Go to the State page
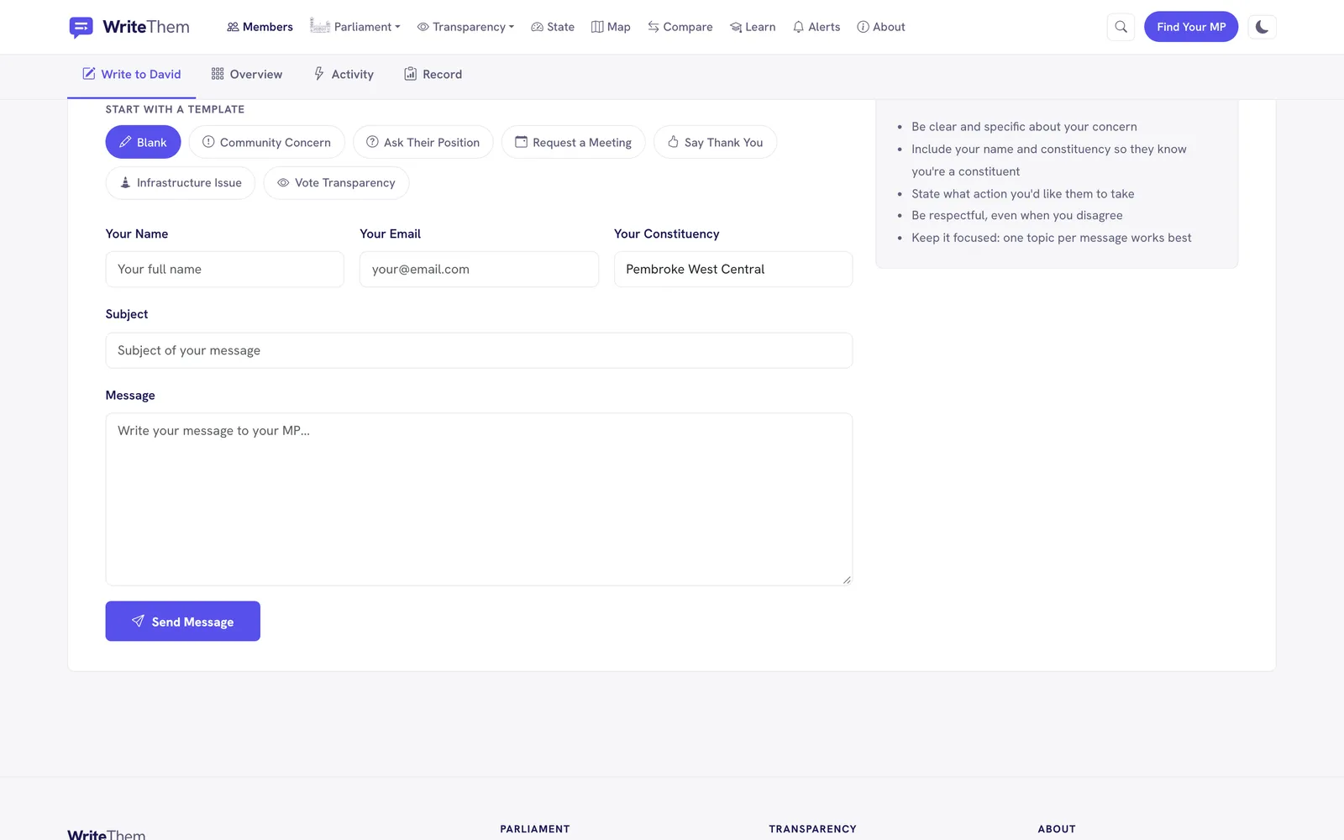The image size is (1344, 840). point(553,27)
